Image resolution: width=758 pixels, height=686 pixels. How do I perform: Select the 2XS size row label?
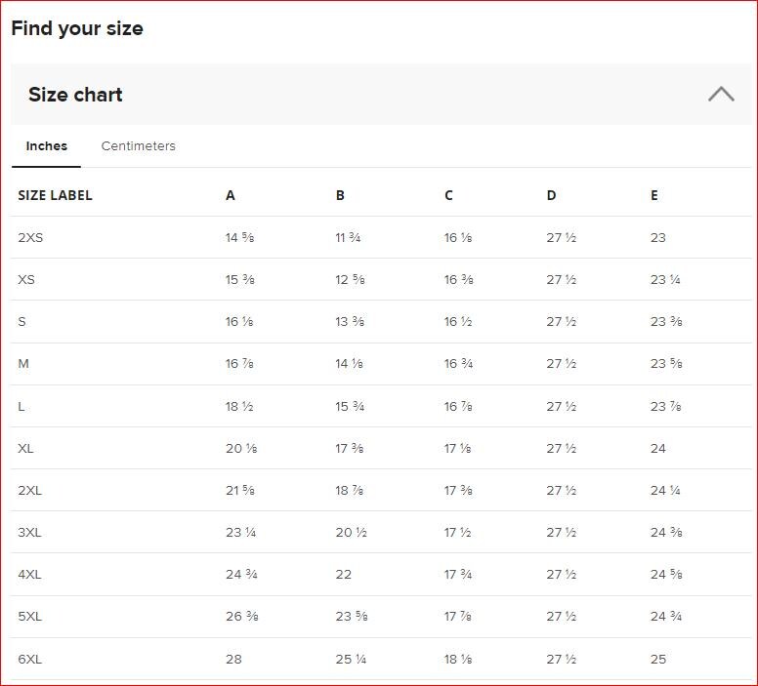(30, 237)
